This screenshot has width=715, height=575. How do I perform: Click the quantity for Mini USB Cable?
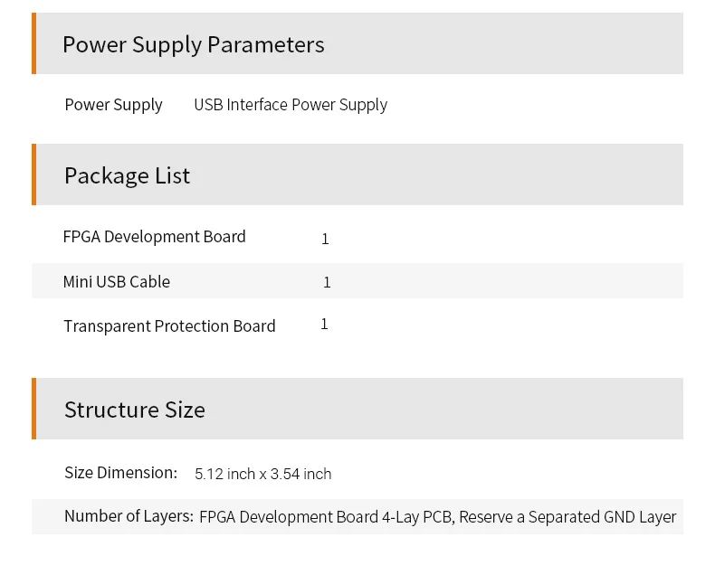pyautogui.click(x=327, y=283)
